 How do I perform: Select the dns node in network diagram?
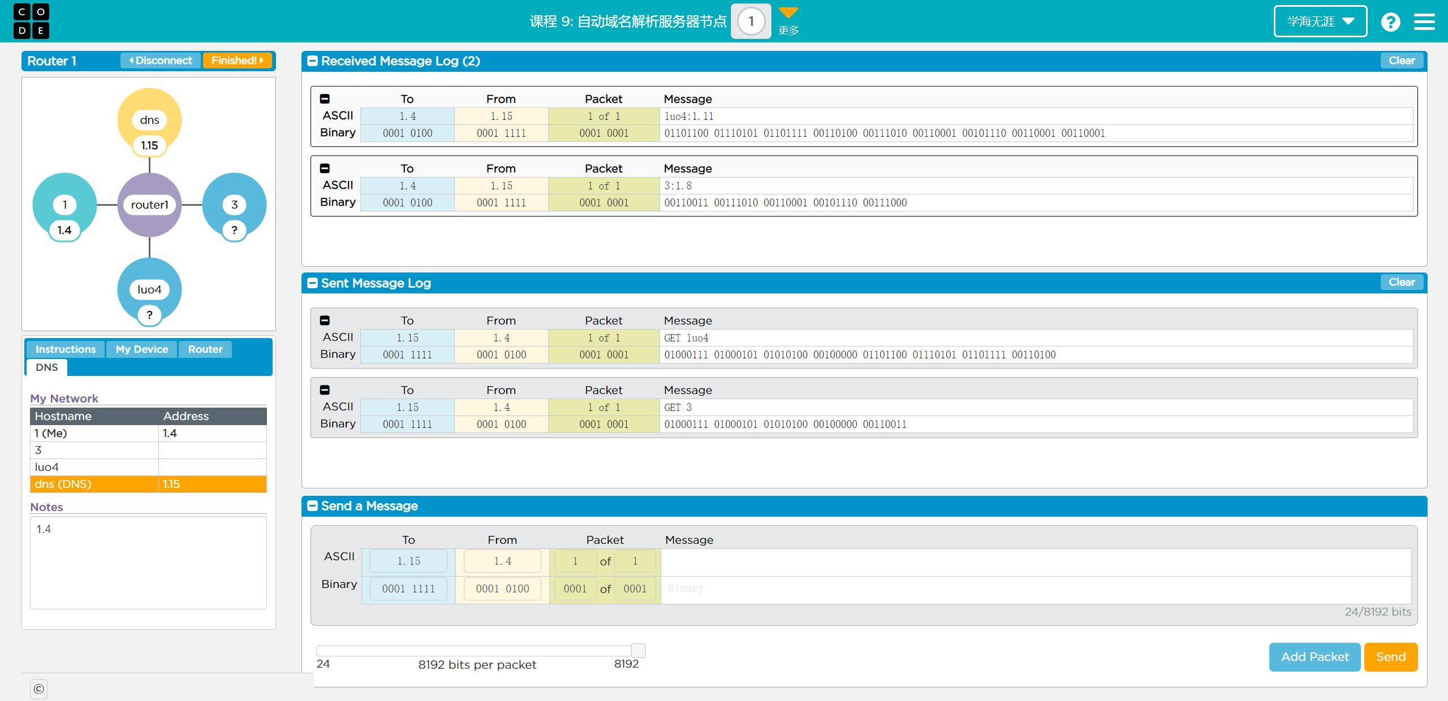149,120
